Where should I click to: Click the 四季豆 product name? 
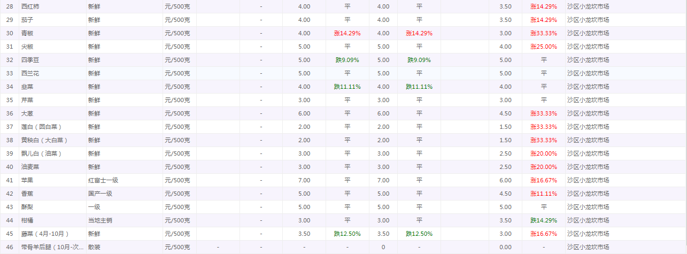[30, 60]
